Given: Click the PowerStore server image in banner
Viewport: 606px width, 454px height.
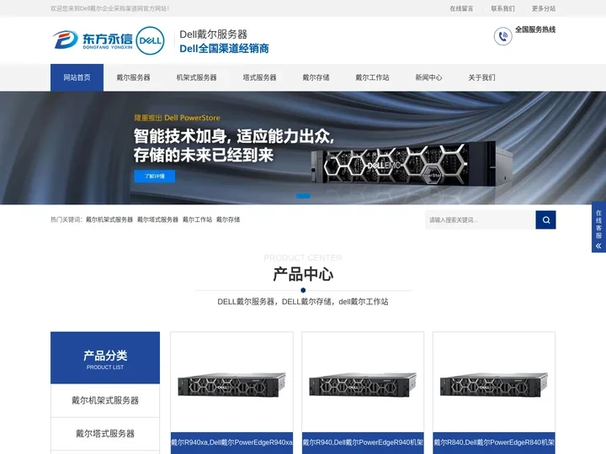Looking at the screenshot, I should point(412,164).
